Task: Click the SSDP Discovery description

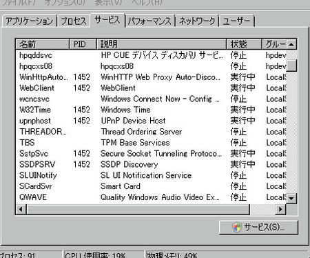Action: (x=130, y=164)
